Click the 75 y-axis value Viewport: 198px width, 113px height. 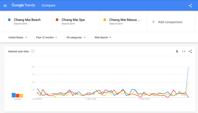point(33,74)
